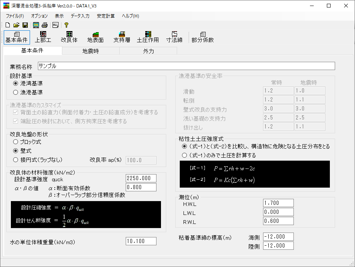Open the データ入力 menu
355x267 pixels.
pyautogui.click(x=80, y=16)
